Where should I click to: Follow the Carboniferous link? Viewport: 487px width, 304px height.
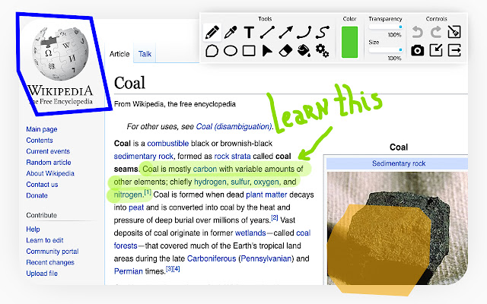(212, 258)
